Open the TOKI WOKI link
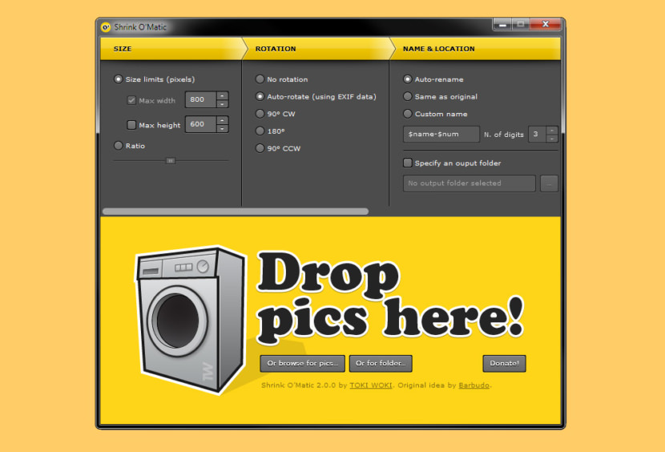This screenshot has height=452, width=665. pos(371,385)
